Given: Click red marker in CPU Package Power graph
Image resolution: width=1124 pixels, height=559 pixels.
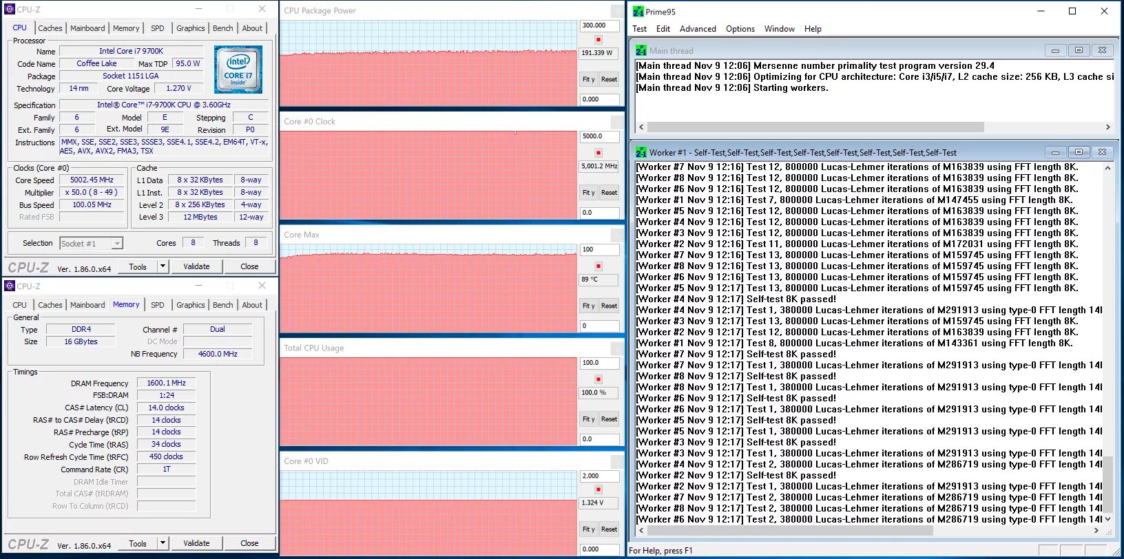Looking at the screenshot, I should tap(599, 40).
